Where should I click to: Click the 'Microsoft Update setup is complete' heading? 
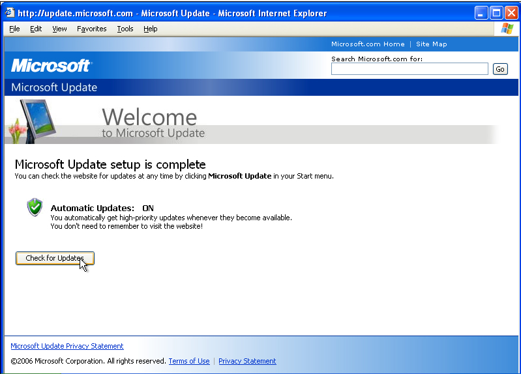coord(110,165)
